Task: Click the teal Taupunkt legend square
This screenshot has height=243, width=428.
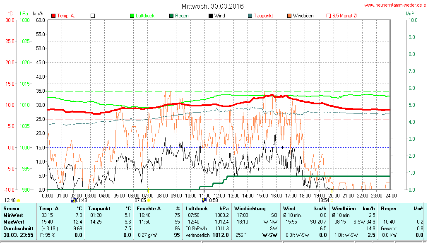Action: [x=250, y=16]
